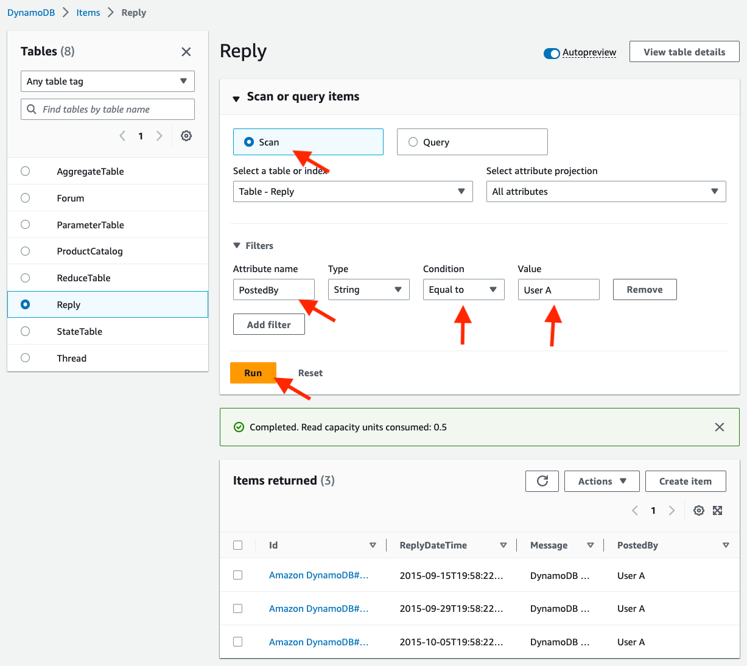The image size is (747, 666).
Task: Open the Any table tag dropdown
Action: coord(108,81)
